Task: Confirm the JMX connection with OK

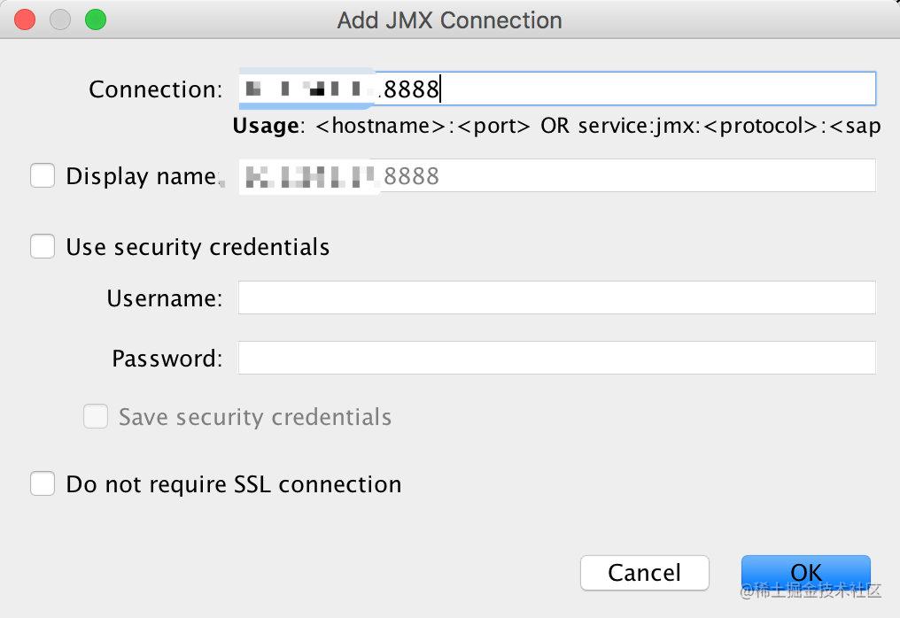Action: tap(806, 572)
